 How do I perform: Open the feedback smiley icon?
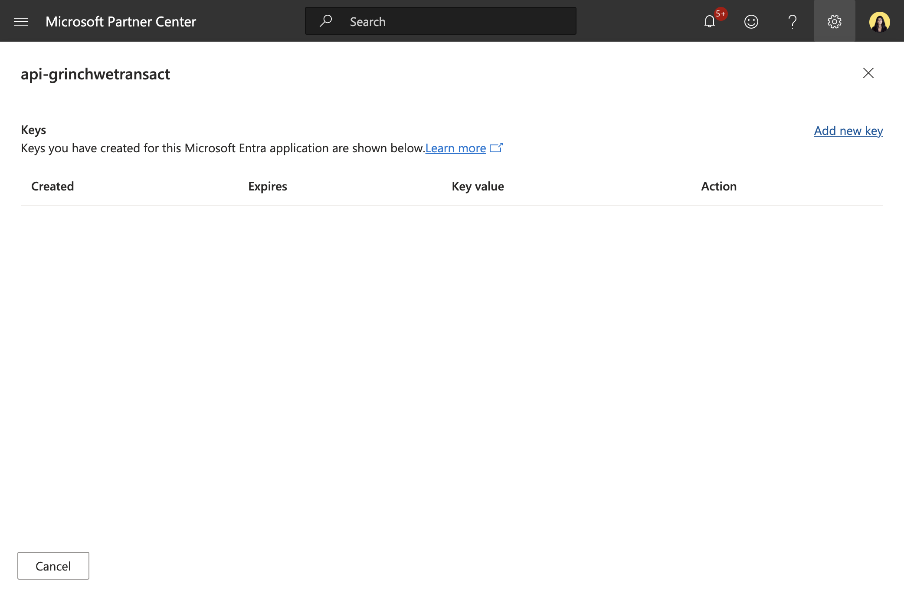point(751,21)
